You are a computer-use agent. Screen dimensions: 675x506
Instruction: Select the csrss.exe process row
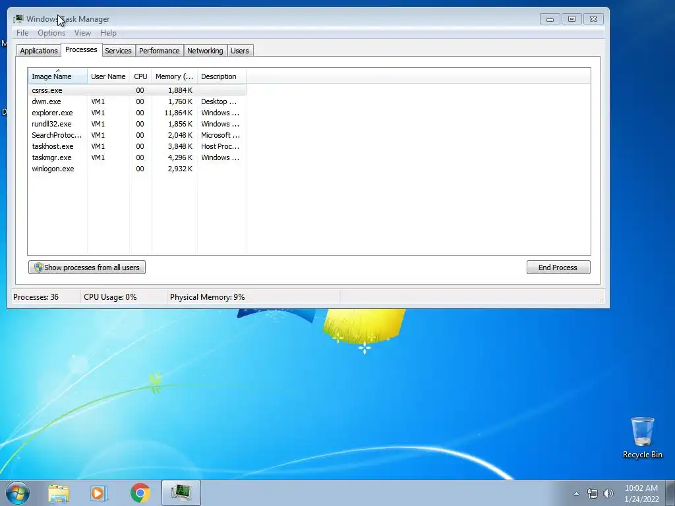(137, 90)
